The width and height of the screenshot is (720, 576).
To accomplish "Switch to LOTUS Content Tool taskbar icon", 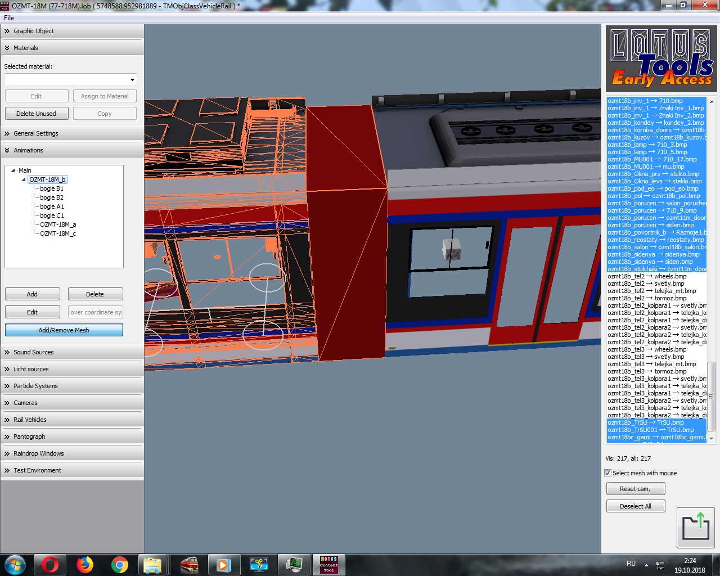I will coord(329,564).
